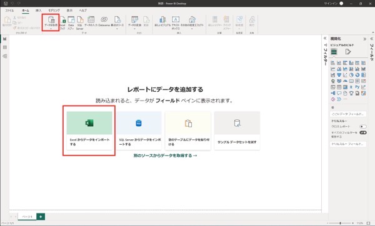Collapse the 視覚化 (Visualizations) pane chevron
Viewport: 375px width, 226px height.
(x=365, y=39)
